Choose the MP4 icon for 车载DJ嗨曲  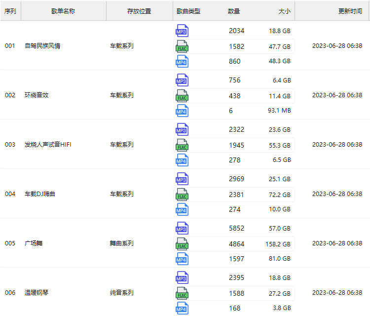coord(182,209)
